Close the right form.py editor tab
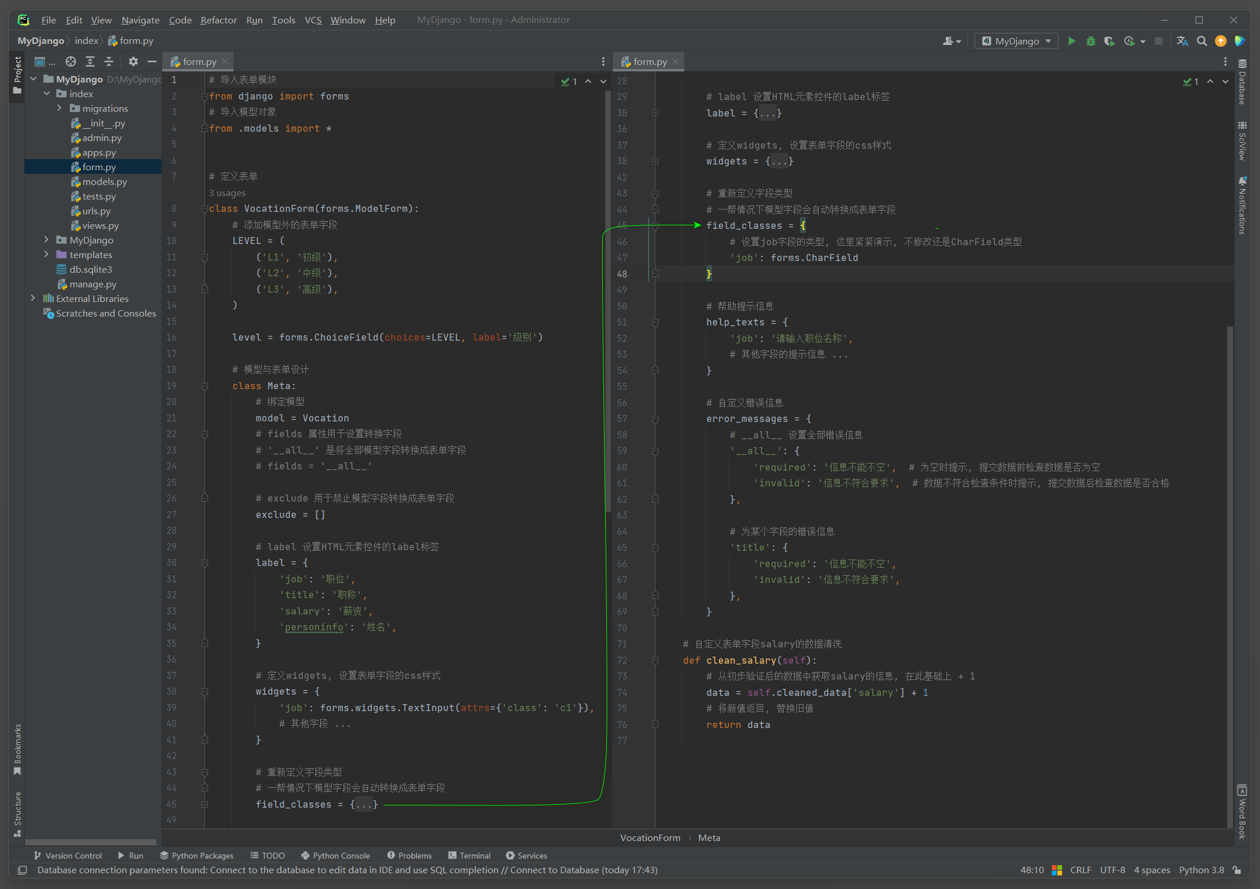 [675, 61]
